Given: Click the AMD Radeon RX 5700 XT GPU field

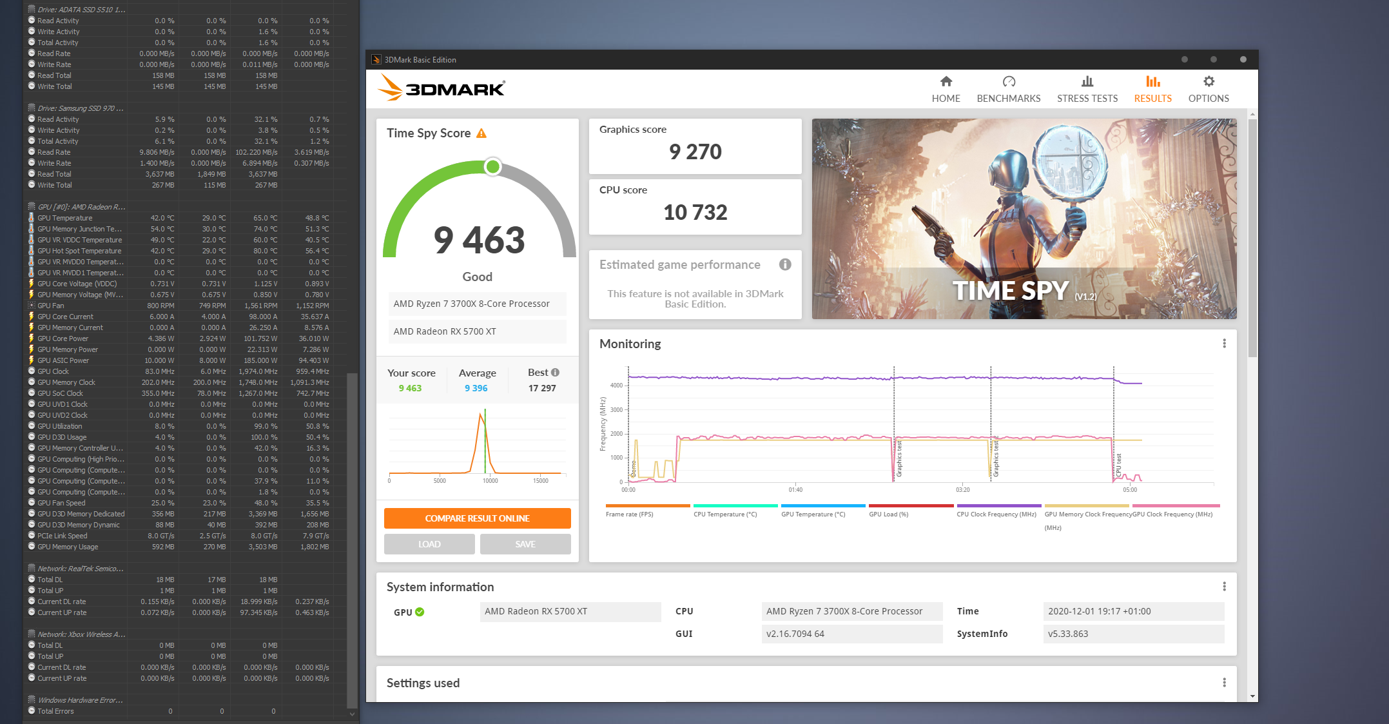Looking at the screenshot, I should click(x=570, y=612).
